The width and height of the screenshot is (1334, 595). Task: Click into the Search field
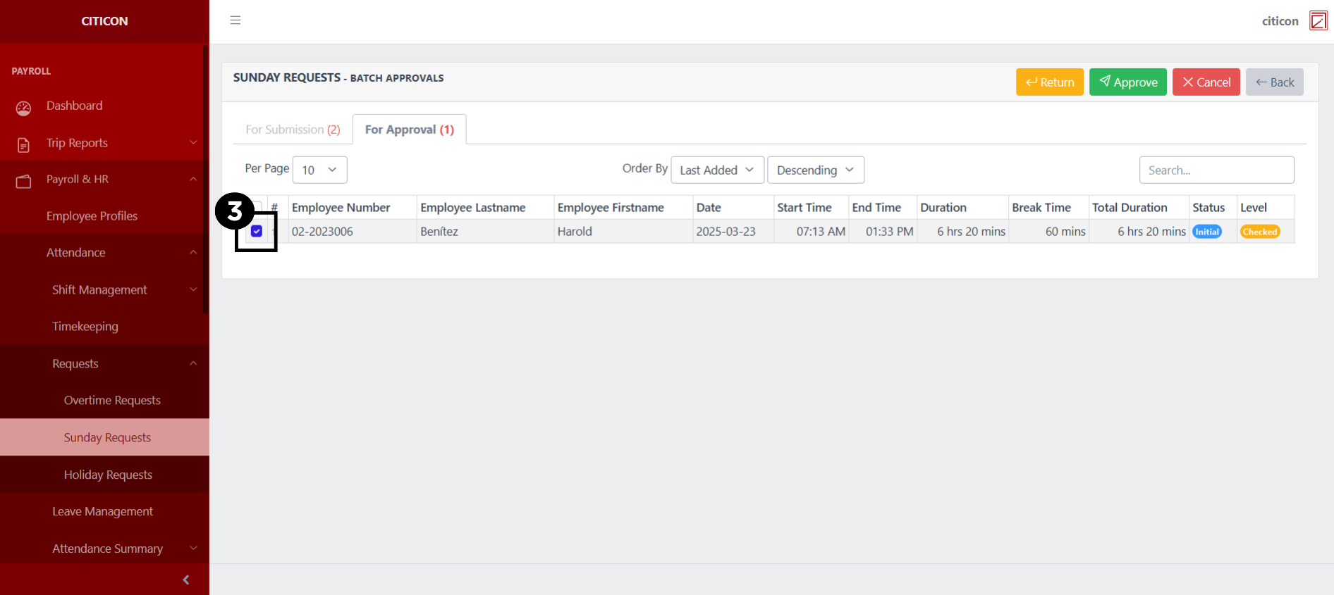(x=1216, y=170)
